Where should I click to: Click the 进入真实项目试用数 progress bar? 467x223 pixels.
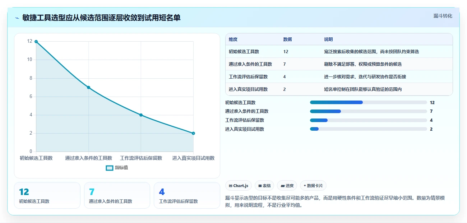368,129
